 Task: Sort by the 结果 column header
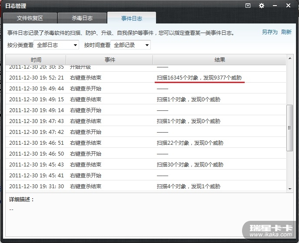219,60
